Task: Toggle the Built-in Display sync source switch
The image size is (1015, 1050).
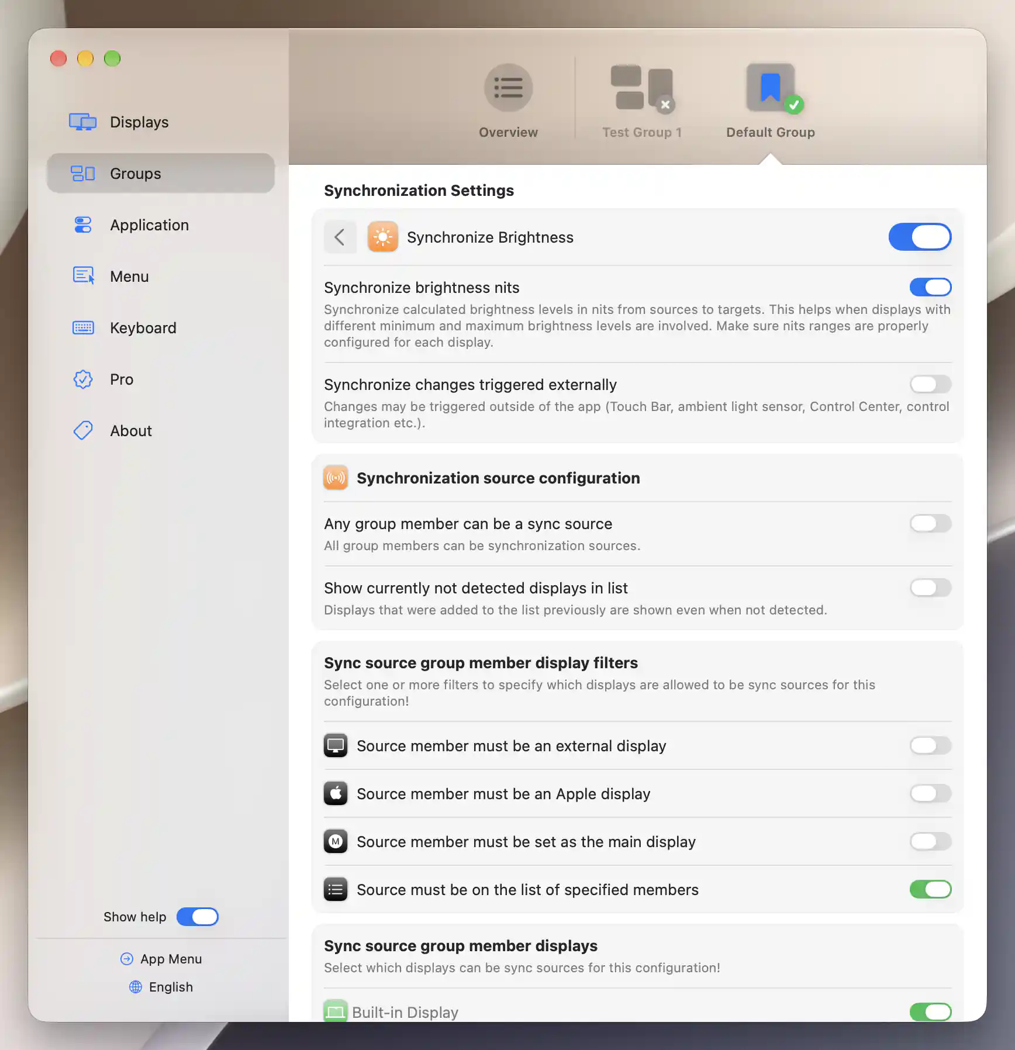Action: 930,1012
